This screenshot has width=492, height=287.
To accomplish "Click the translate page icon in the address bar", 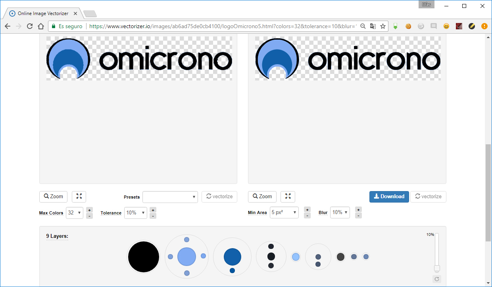I will point(373,26).
